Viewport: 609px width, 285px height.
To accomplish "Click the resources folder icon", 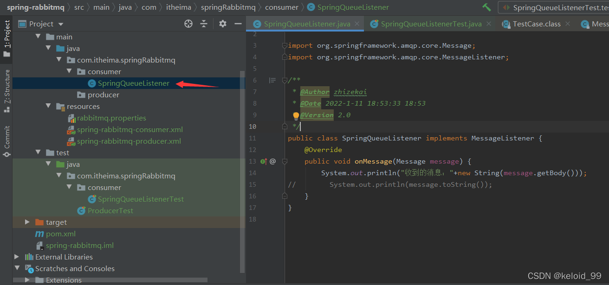I will click(60, 107).
